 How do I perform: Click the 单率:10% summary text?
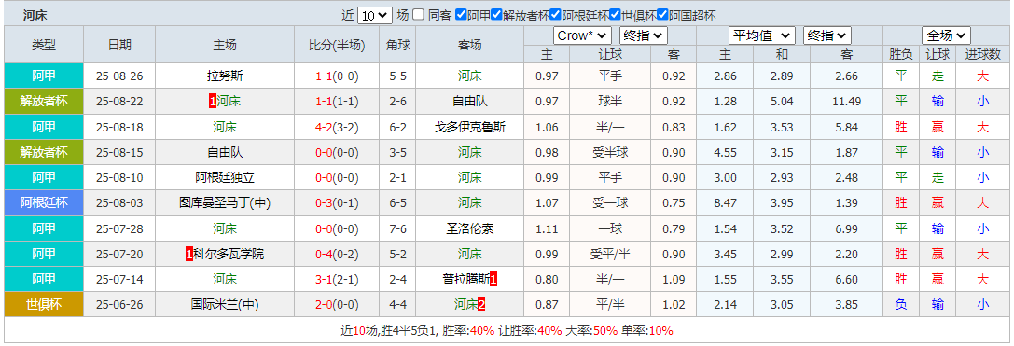pyautogui.click(x=647, y=330)
